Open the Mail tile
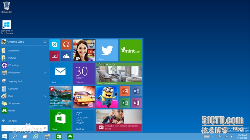 pos(60,74)
